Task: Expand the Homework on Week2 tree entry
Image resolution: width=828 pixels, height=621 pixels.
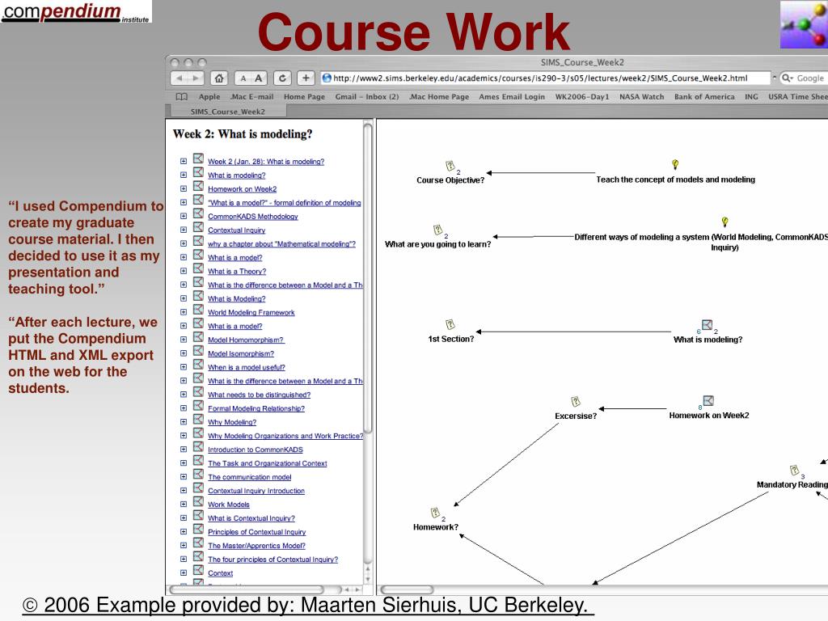Action: (x=184, y=188)
